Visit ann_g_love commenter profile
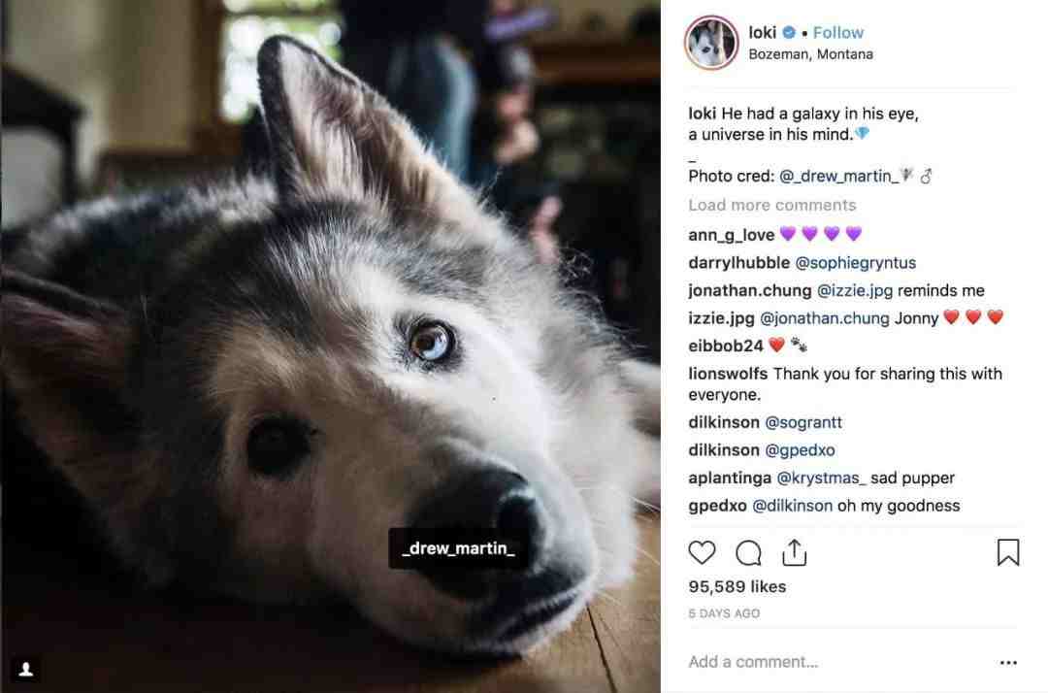This screenshot has height=693, width=1048. [732, 235]
